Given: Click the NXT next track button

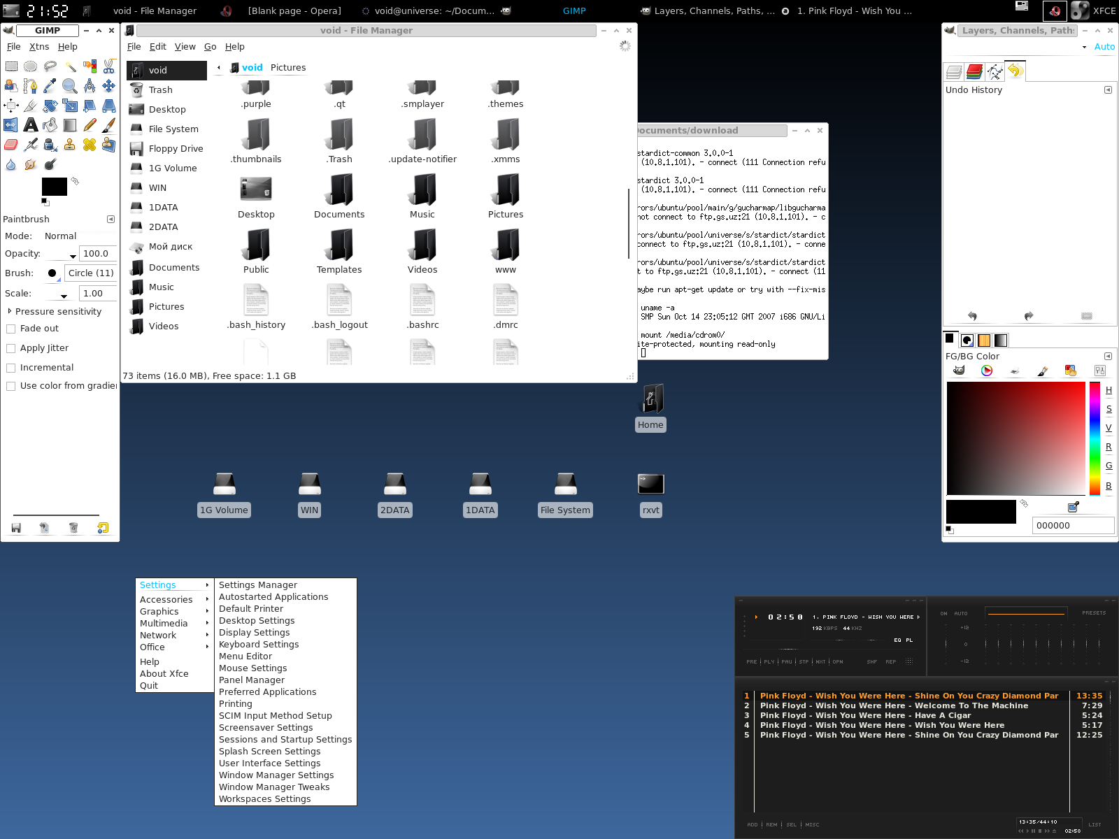Looking at the screenshot, I should tap(820, 661).
